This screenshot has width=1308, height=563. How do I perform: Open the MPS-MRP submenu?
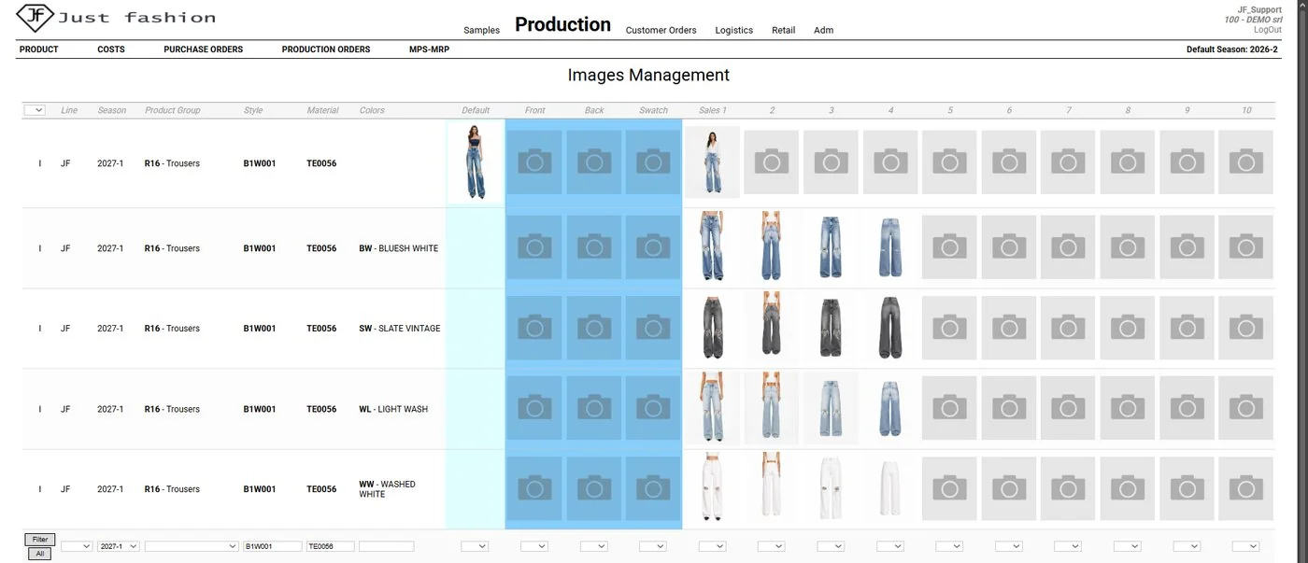tap(429, 49)
